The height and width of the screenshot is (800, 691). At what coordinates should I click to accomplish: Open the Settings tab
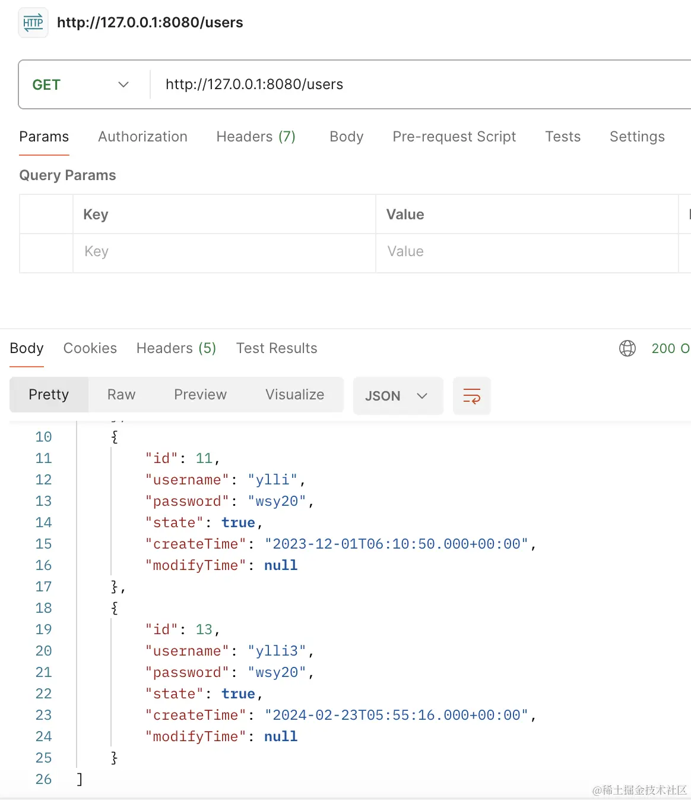[x=636, y=137]
